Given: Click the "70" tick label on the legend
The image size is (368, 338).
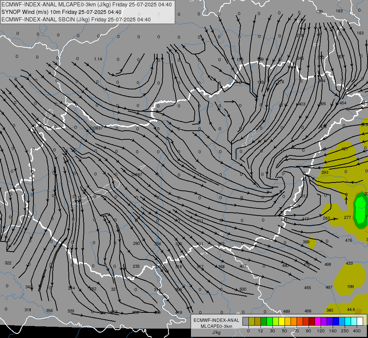Looking at the screenshot, I should (x=297, y=331).
